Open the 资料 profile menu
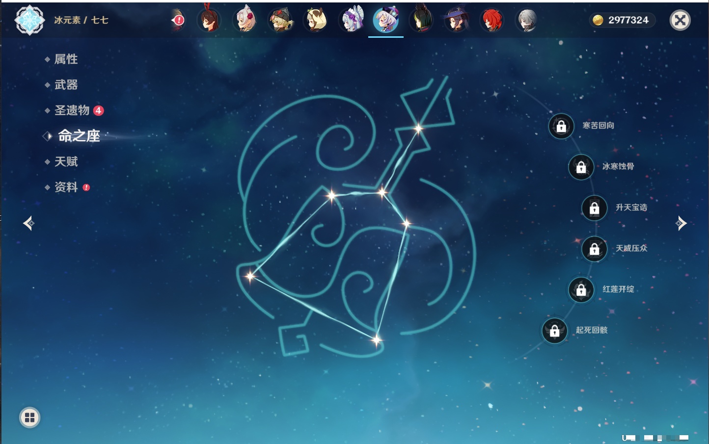Image resolution: width=709 pixels, height=444 pixels. 66,187
